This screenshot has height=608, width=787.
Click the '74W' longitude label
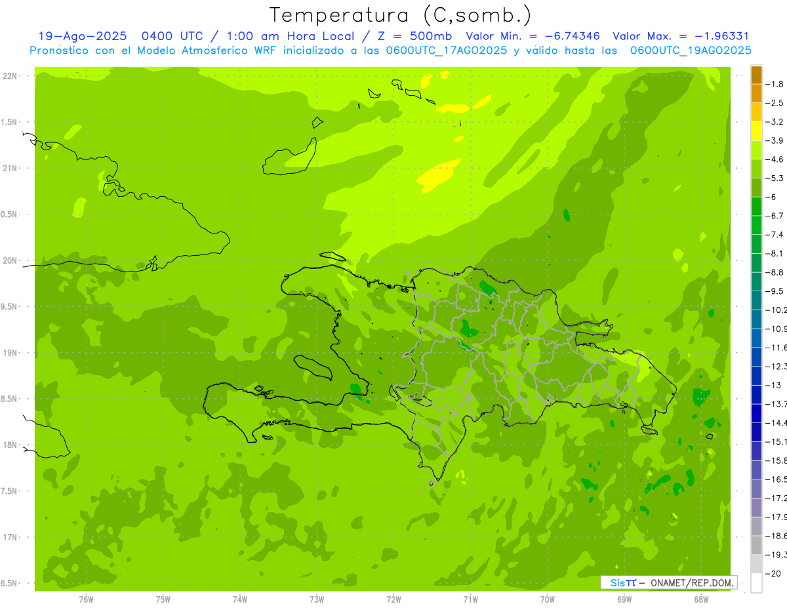[x=239, y=599]
